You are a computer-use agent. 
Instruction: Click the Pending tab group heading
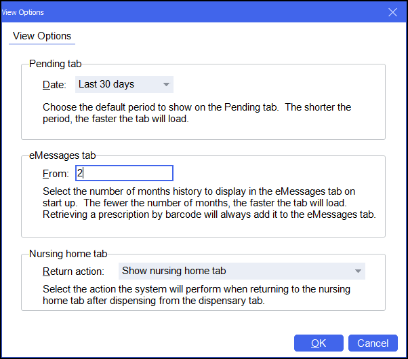click(56, 64)
